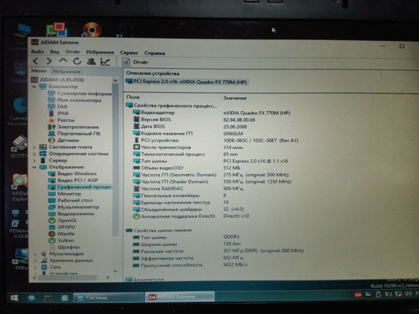
Task: Open Имя компьютера tree item
Action: coord(74,100)
